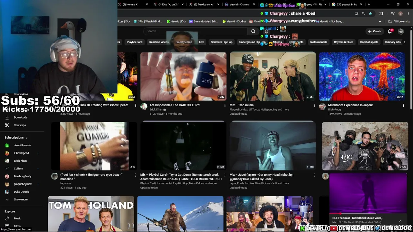Click the miniplayer NLE The Great video
The image size is (413, 232).
[x=368, y=193]
